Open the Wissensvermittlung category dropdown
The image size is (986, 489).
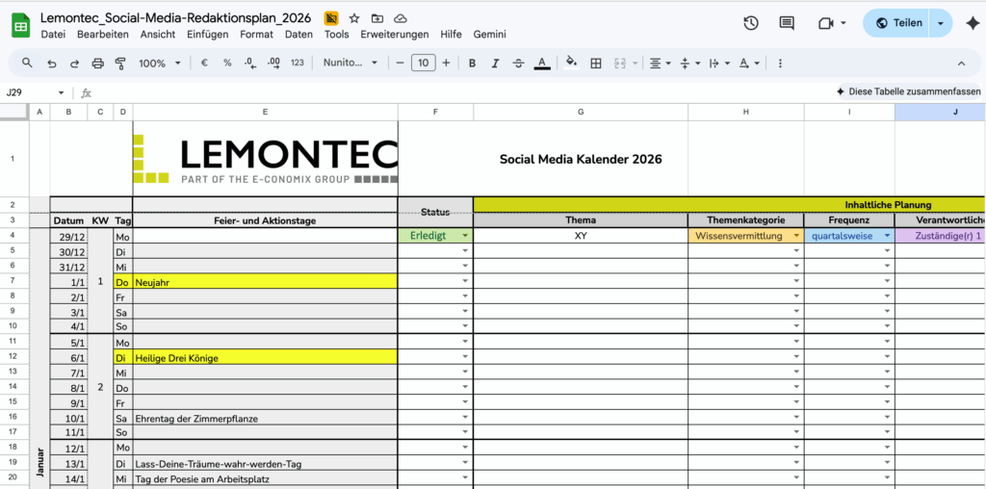click(x=796, y=236)
